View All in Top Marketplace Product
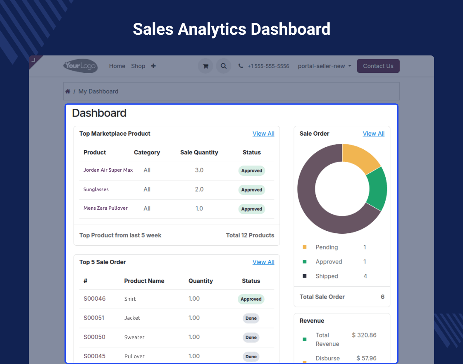 (263, 134)
